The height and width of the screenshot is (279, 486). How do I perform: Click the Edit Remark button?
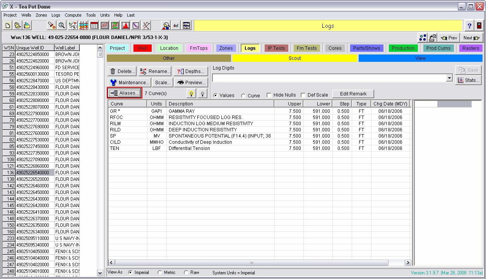click(x=353, y=94)
